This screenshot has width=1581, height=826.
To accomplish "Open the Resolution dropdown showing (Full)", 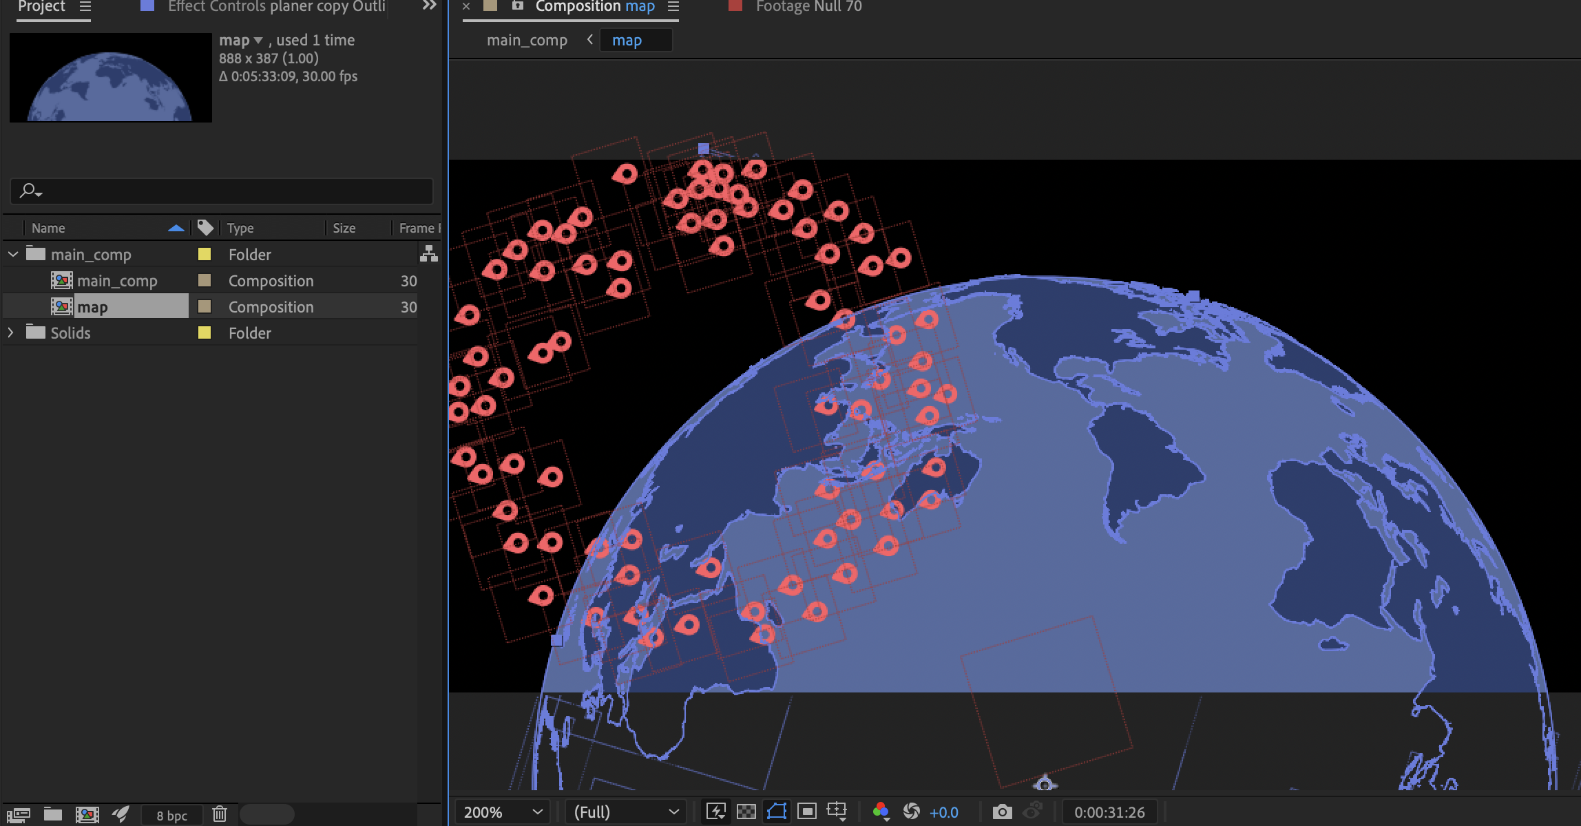I will click(x=623, y=812).
